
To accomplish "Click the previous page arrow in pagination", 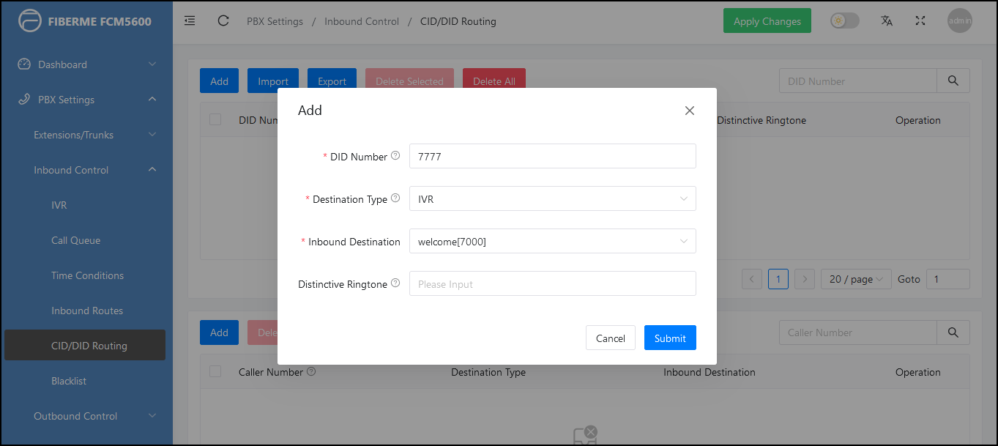I will pos(752,279).
